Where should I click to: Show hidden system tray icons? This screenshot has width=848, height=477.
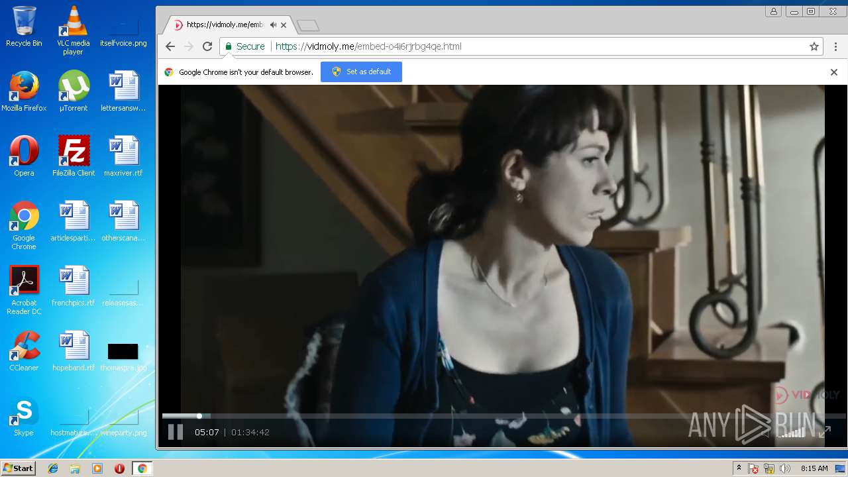tap(739, 468)
